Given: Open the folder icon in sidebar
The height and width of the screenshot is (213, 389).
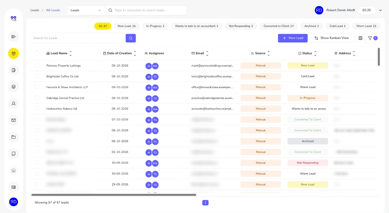Looking at the screenshot, I should coord(14,137).
